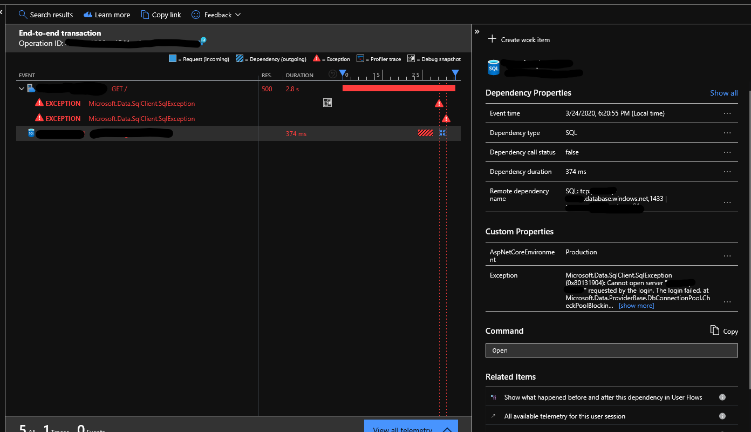This screenshot has width=751, height=432.
Task: Click large SQL icon in details header
Action: 493,68
